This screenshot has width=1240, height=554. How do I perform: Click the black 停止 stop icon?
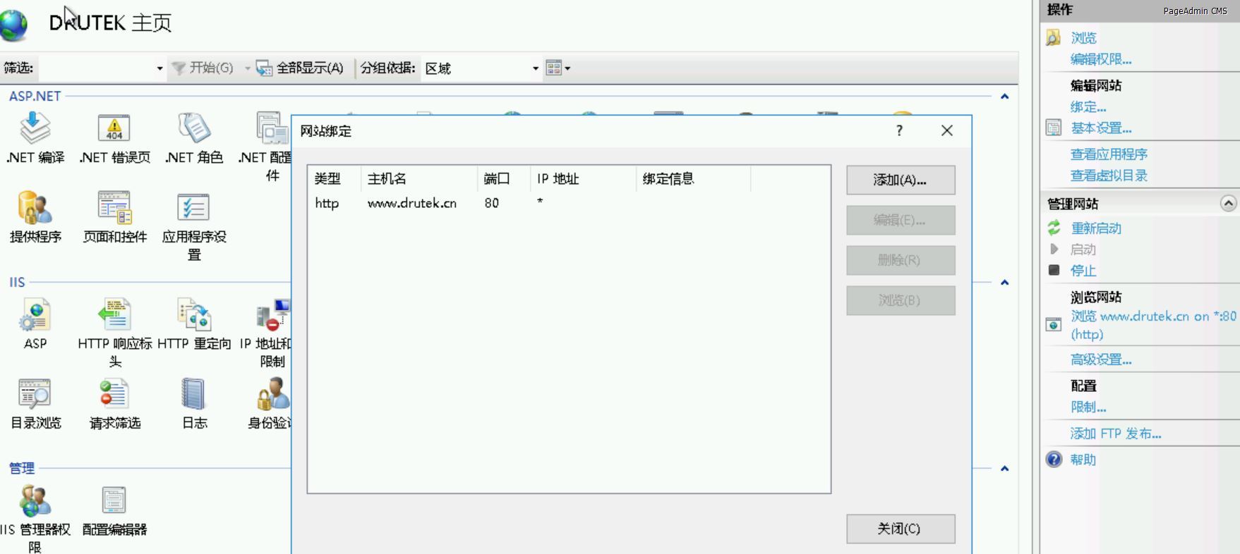click(x=1054, y=270)
